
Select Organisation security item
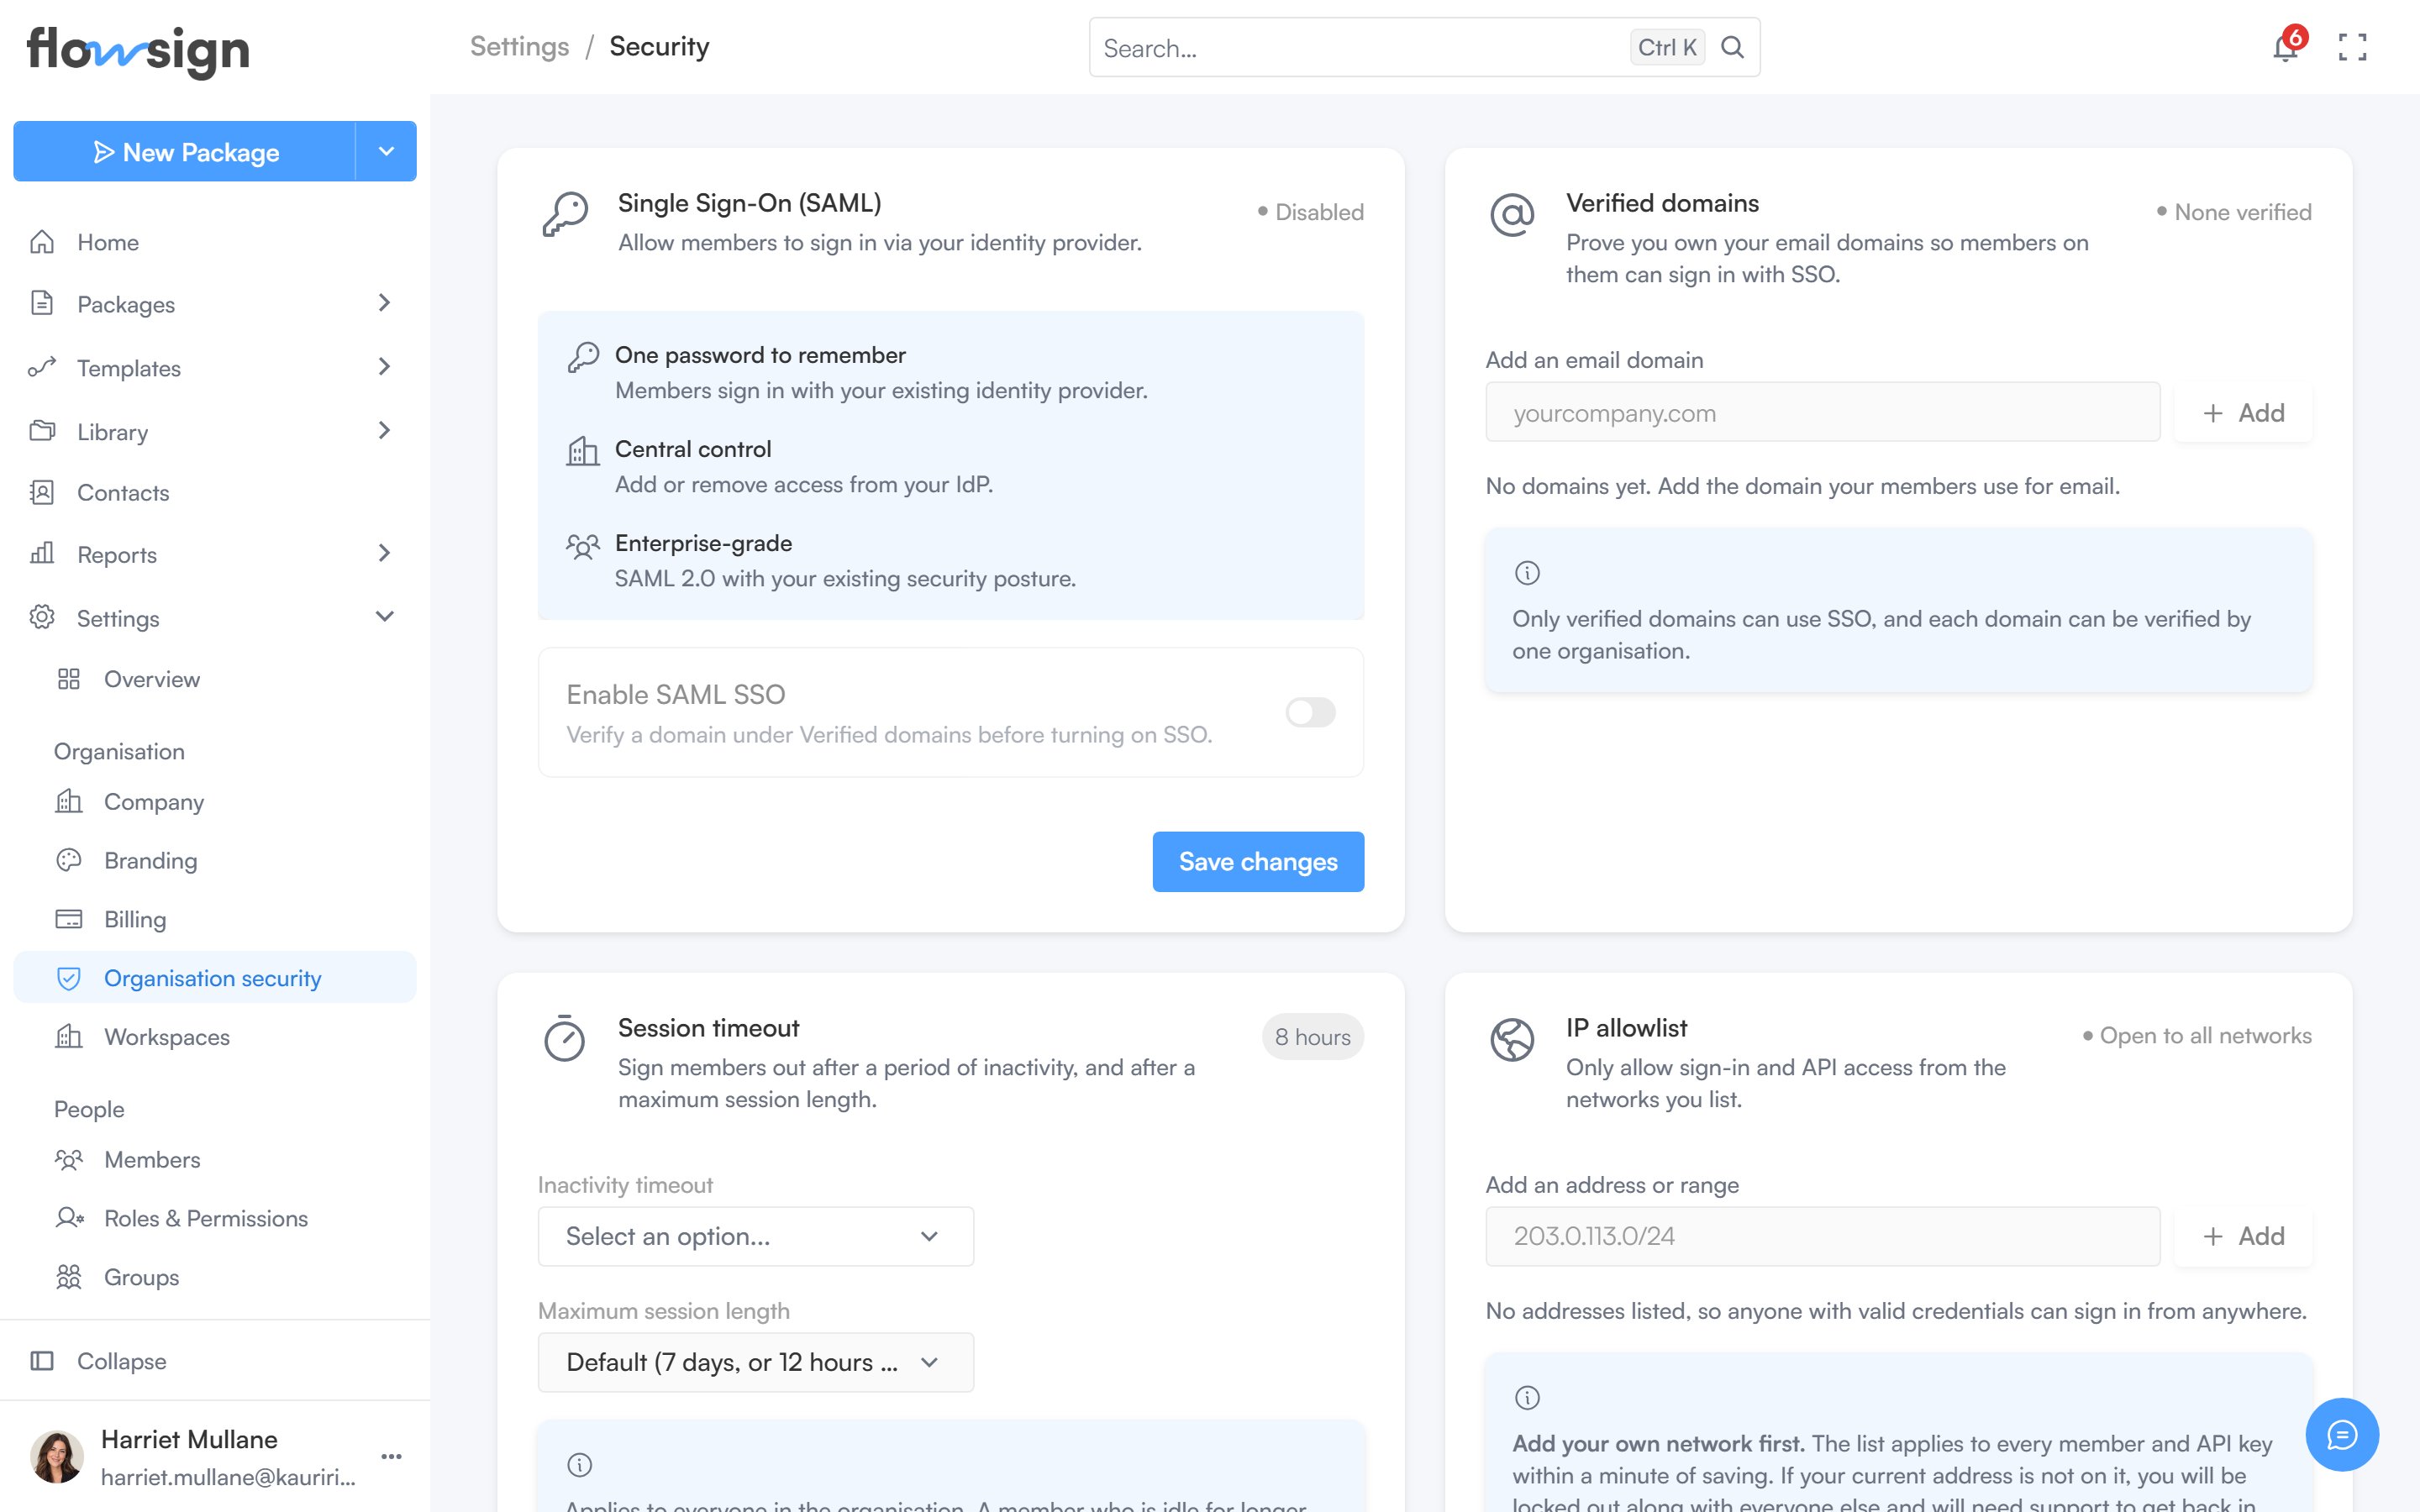pos(215,978)
